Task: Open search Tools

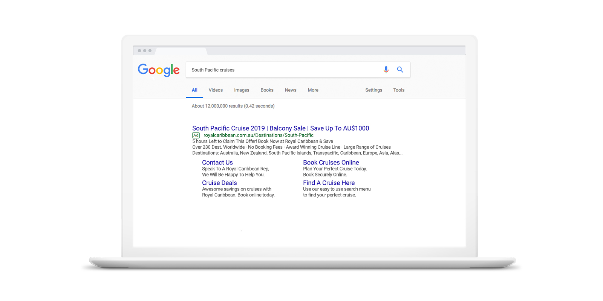Action: 399,90
